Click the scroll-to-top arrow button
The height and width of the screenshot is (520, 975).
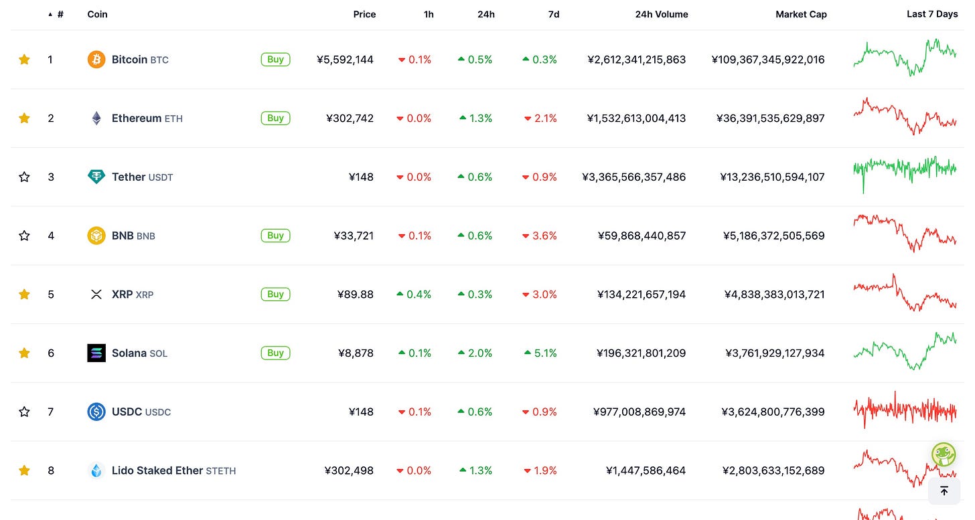click(x=944, y=491)
